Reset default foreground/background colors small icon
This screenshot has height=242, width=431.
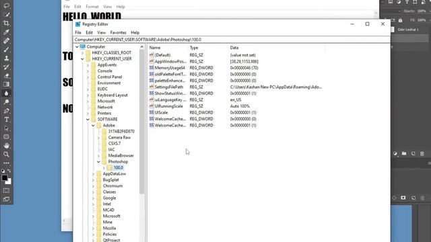tap(3, 171)
